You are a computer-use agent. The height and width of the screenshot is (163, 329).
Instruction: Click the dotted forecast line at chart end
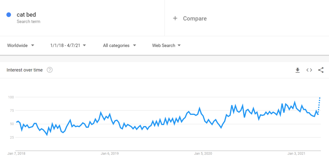pos(319,104)
